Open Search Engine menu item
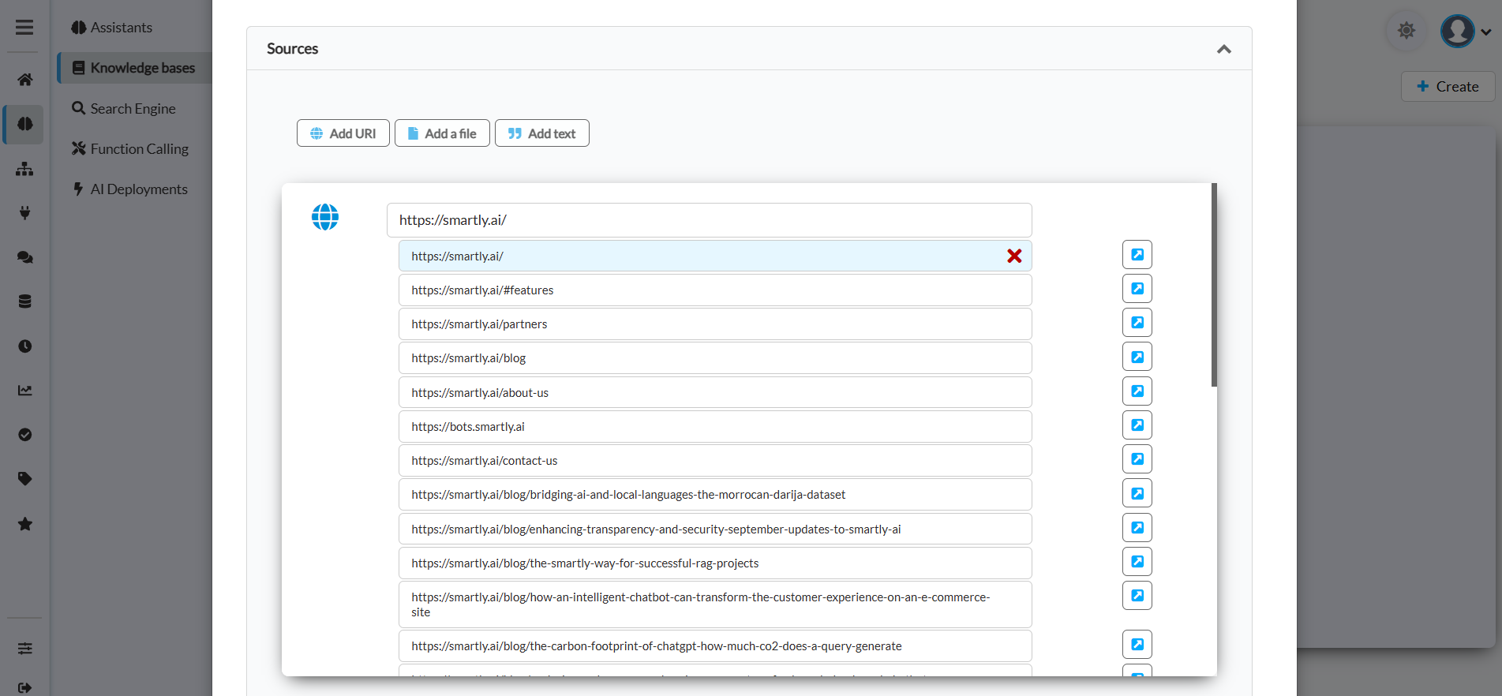 coord(124,108)
